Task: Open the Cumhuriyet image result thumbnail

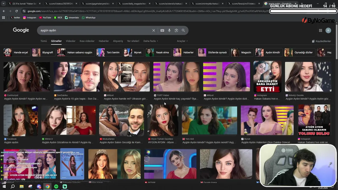Action: coord(27,77)
